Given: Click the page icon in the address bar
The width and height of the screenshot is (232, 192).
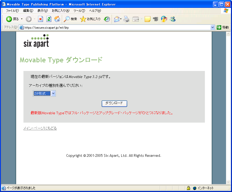Looking at the screenshot, I should (x=22, y=28).
